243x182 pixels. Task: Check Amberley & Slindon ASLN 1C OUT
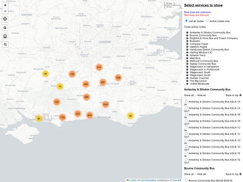186,134
